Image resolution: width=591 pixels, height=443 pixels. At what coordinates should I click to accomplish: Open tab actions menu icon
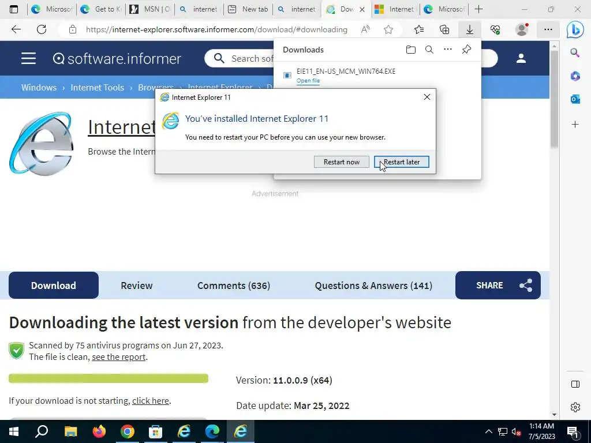tap(14, 9)
